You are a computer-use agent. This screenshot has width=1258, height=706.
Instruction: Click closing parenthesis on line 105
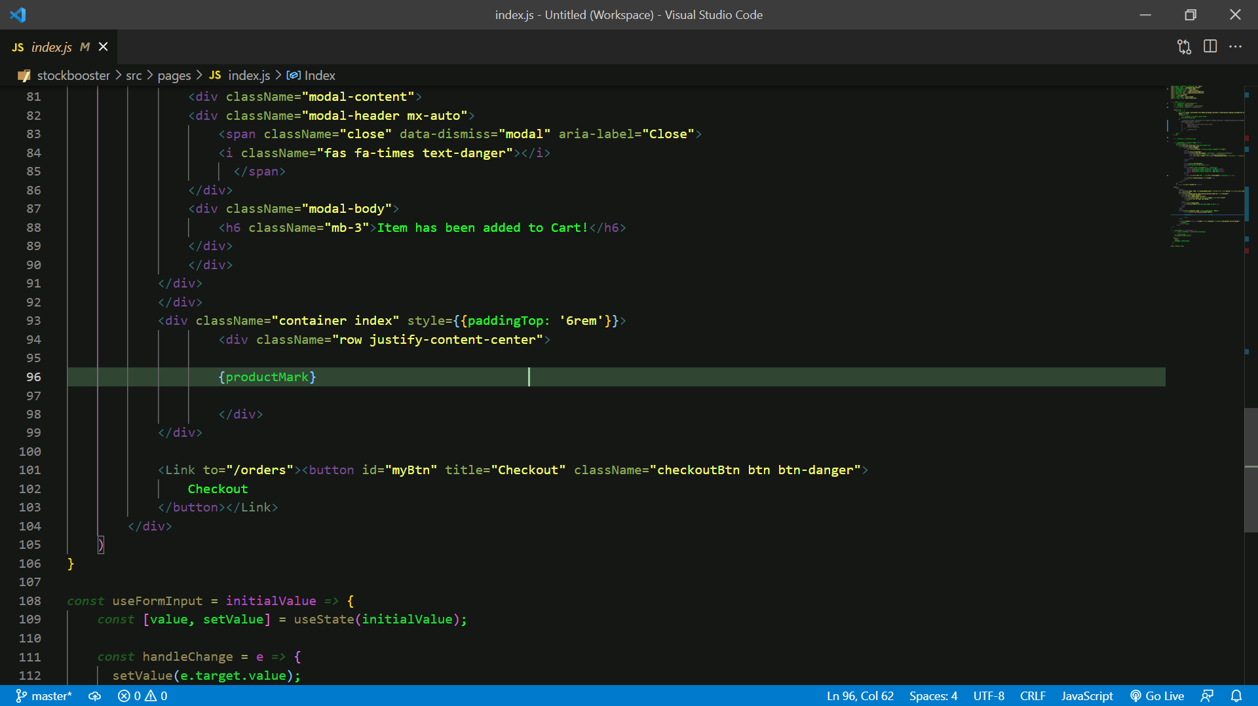click(100, 544)
